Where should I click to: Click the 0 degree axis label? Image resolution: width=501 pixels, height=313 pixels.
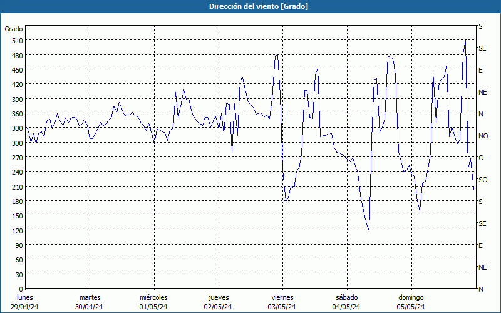[21, 289]
